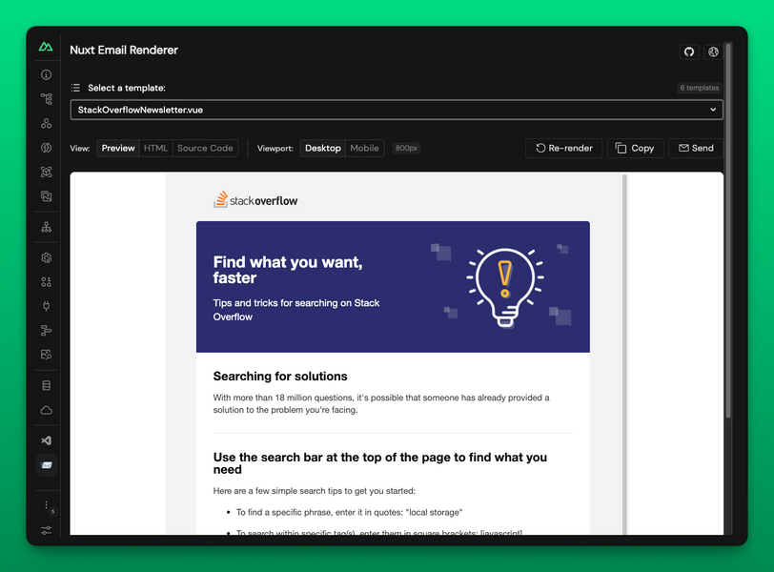
Task: Click the Nuxt logo in the sidebar
Action: pyautogui.click(x=46, y=47)
